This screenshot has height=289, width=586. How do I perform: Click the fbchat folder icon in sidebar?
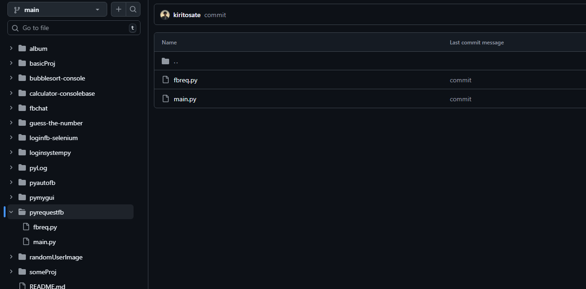(22, 108)
